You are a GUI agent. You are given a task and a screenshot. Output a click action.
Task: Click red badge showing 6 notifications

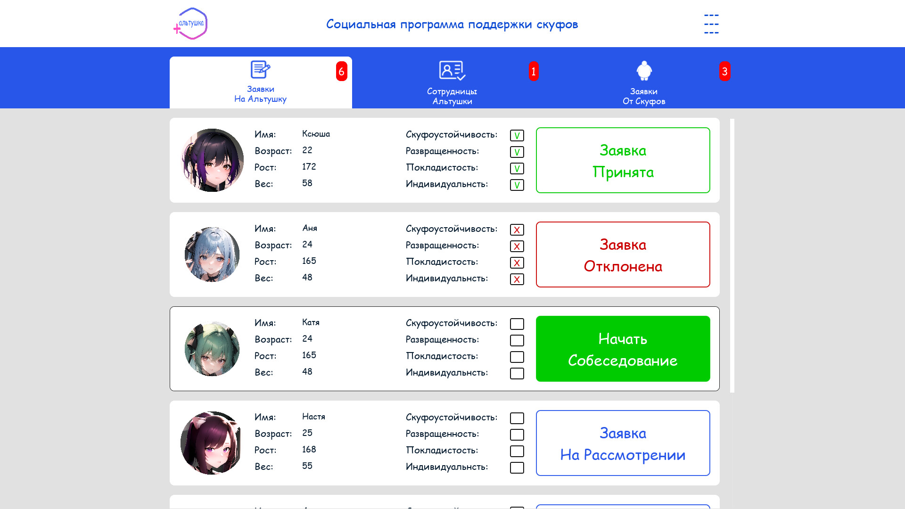[x=341, y=71]
